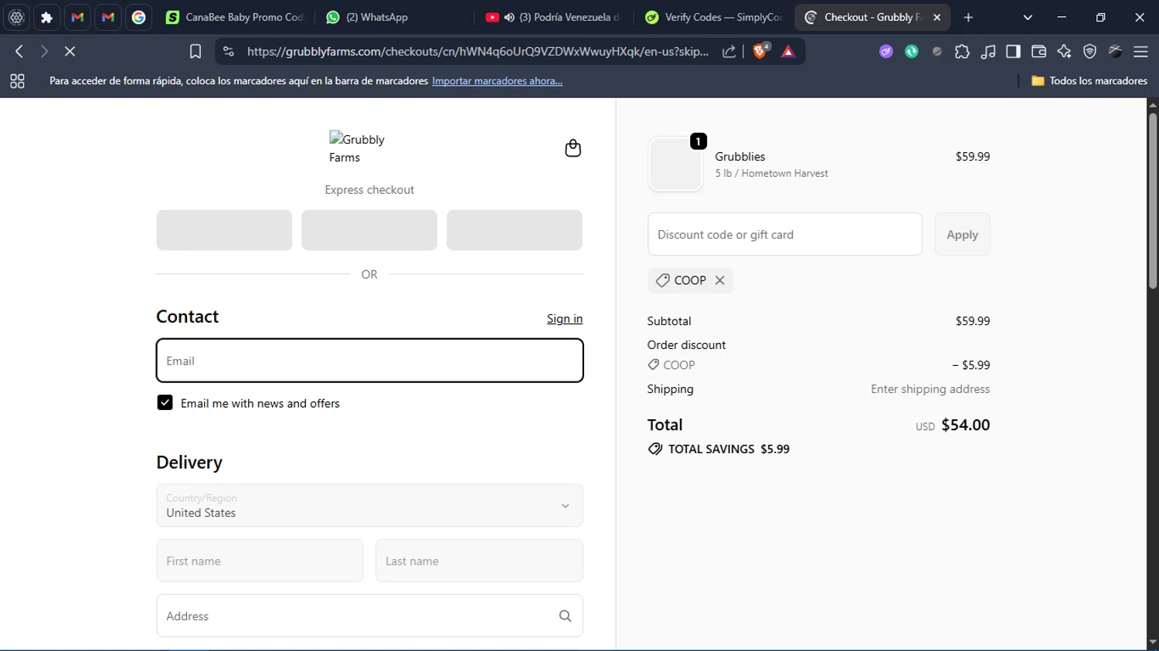Click the address search magnifier icon
Viewport: 1159px width, 651px height.
point(565,615)
